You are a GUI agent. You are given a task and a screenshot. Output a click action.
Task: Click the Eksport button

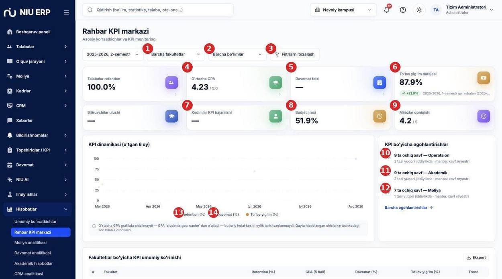coord(476,258)
